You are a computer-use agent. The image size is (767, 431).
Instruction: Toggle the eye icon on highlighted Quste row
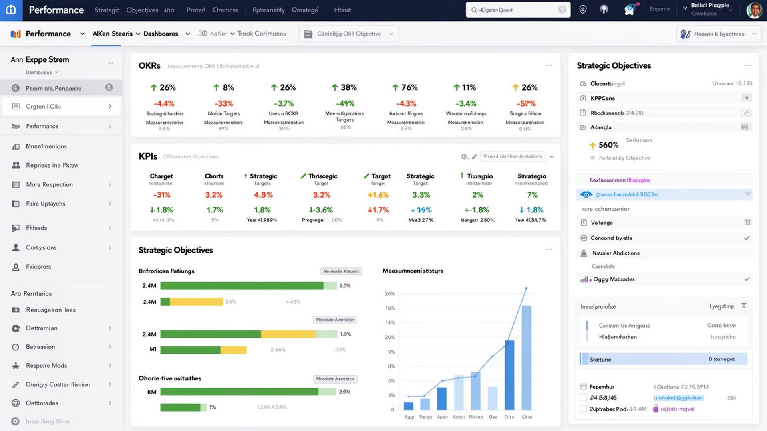tap(586, 195)
